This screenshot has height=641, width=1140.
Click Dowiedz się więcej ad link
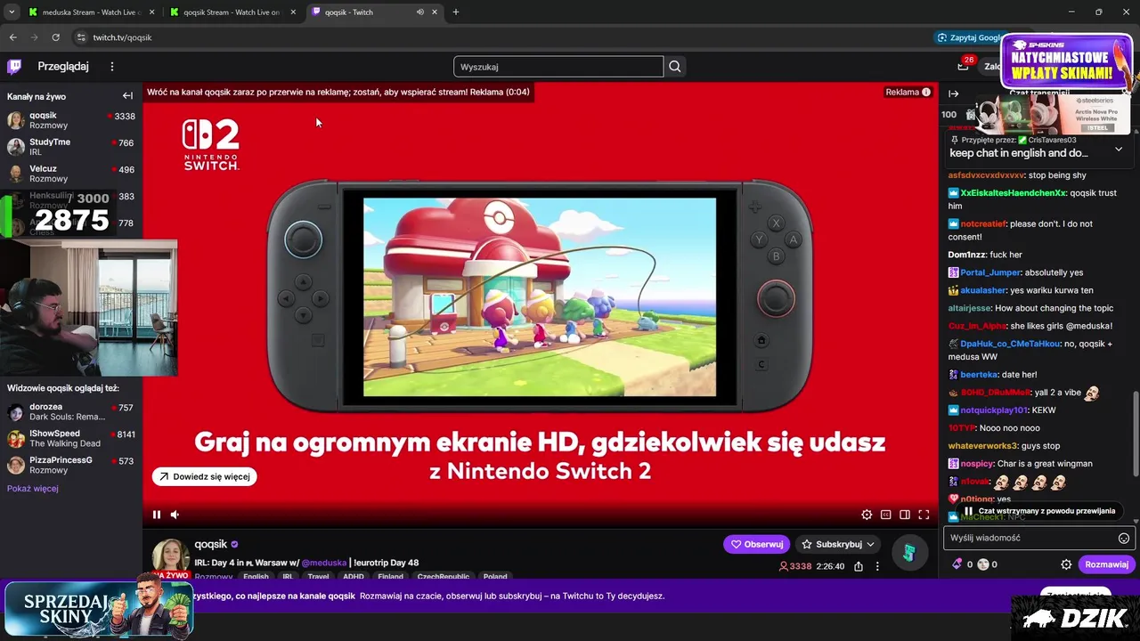tap(204, 476)
